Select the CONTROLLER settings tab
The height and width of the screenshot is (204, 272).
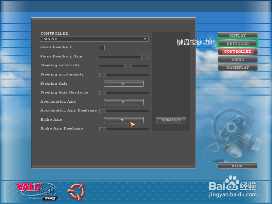click(x=237, y=52)
